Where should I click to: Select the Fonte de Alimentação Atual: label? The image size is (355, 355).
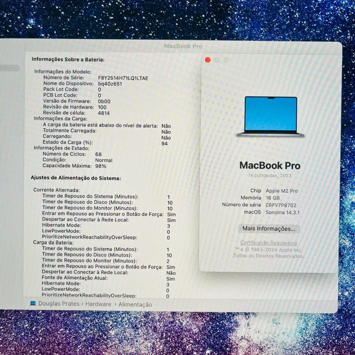(75, 278)
